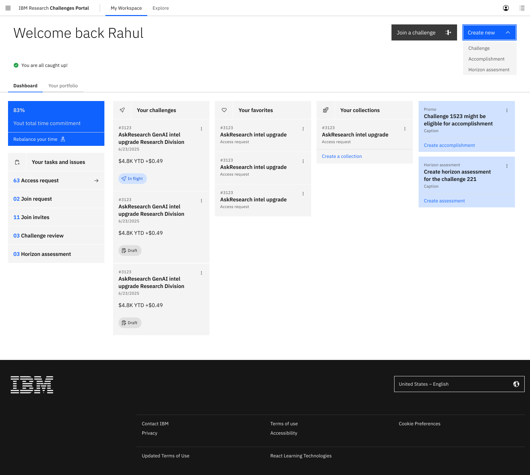Open the user profile avatar icon
The image size is (530, 475).
click(x=506, y=8)
